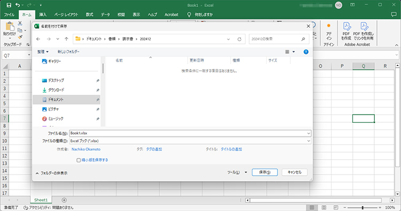Viewport: 401px width, 211px height.
Task: Click the zoom in plus button
Action: [380, 207]
